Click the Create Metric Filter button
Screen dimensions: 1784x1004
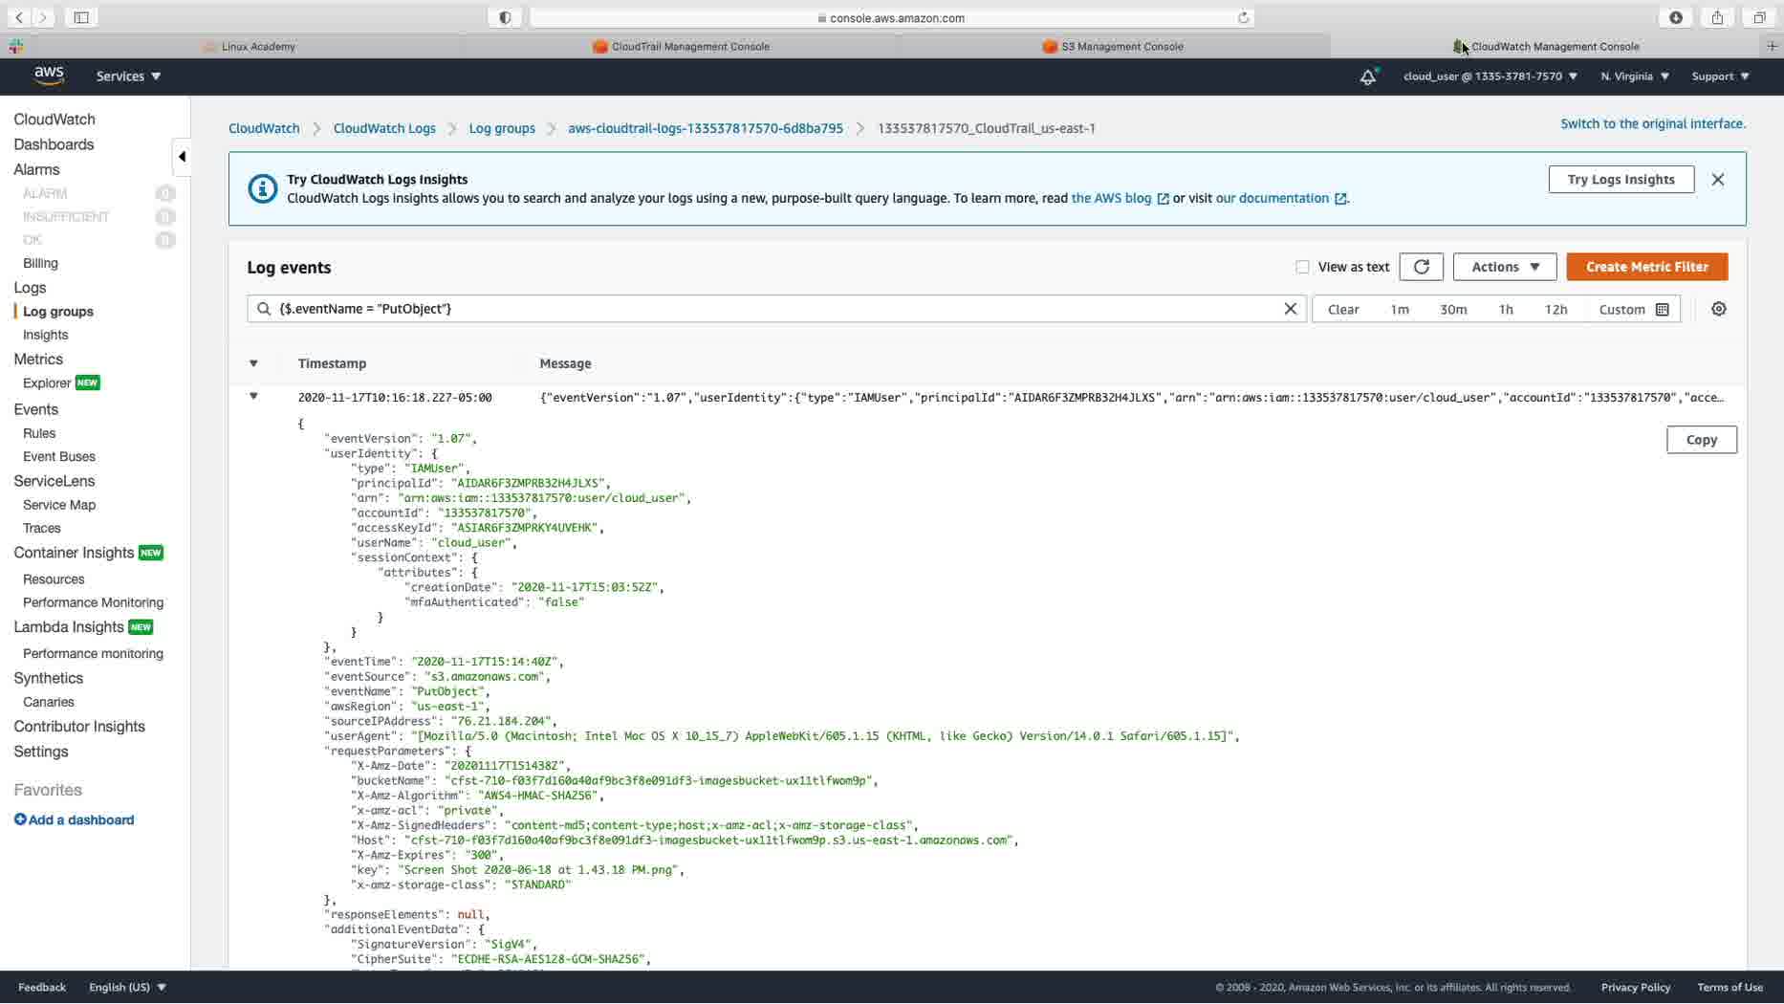(1646, 267)
